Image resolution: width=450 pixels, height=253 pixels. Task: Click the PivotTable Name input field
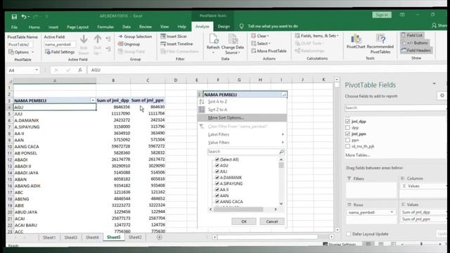tap(20, 45)
